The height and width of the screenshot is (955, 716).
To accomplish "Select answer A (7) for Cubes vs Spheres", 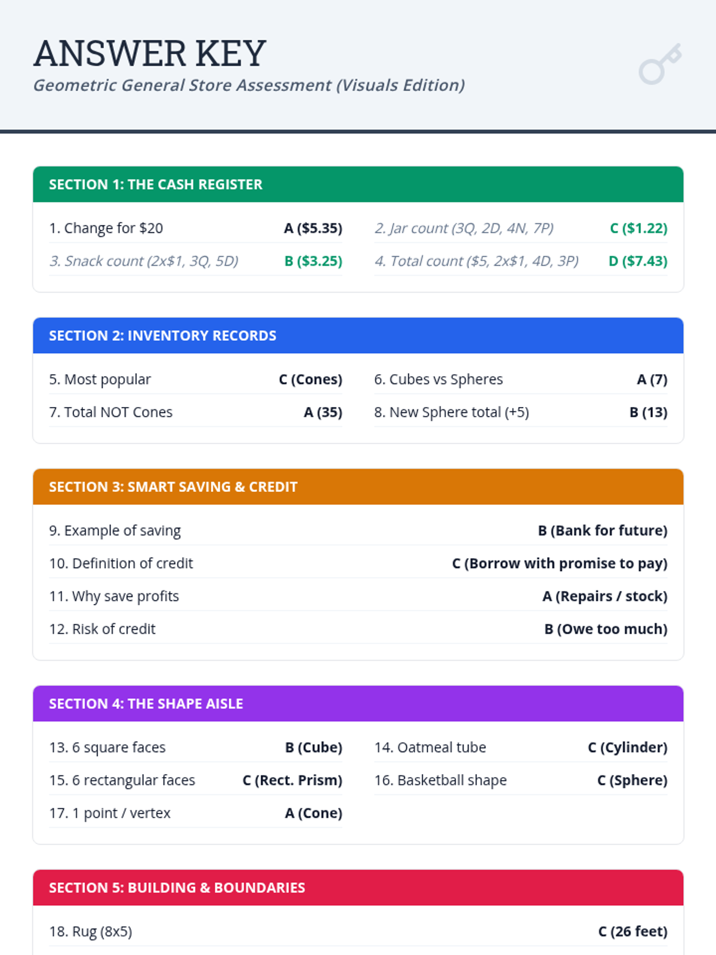I will 652,379.
